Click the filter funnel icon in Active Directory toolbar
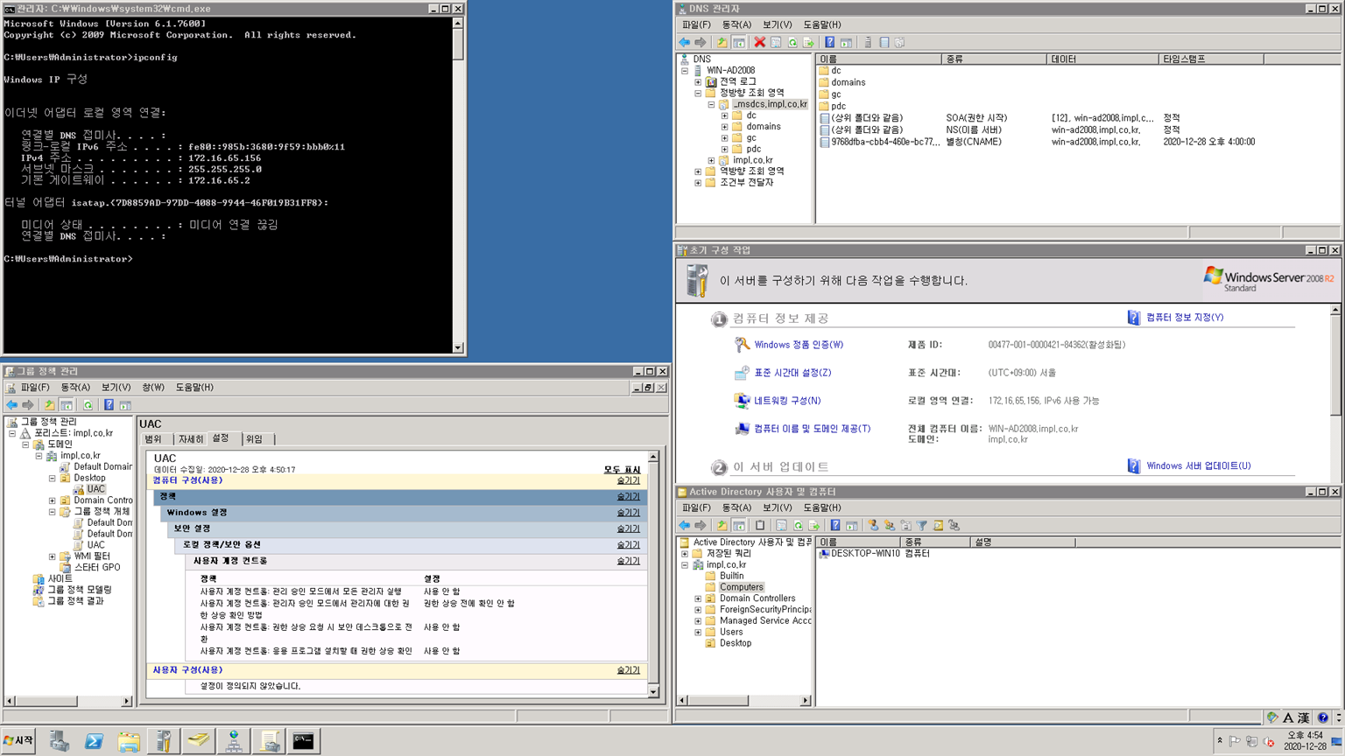 pyautogui.click(x=922, y=525)
